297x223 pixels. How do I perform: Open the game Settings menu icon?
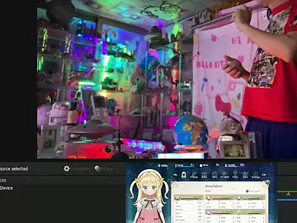[256, 175]
